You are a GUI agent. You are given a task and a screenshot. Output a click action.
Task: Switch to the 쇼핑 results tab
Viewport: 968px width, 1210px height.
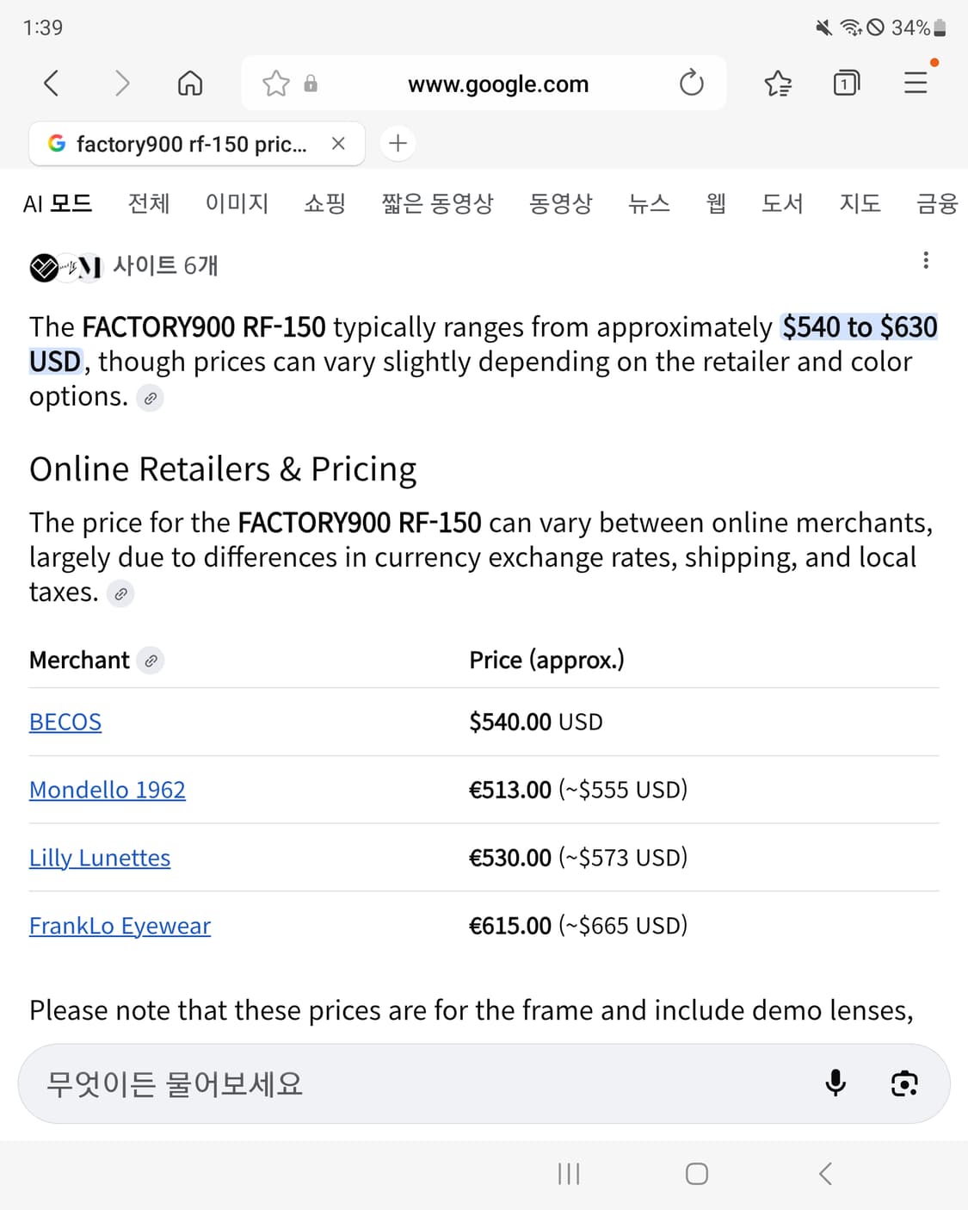tap(324, 203)
